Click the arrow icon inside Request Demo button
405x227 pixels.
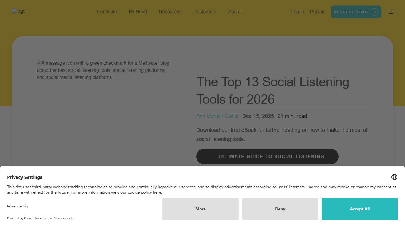pyautogui.click(x=374, y=12)
